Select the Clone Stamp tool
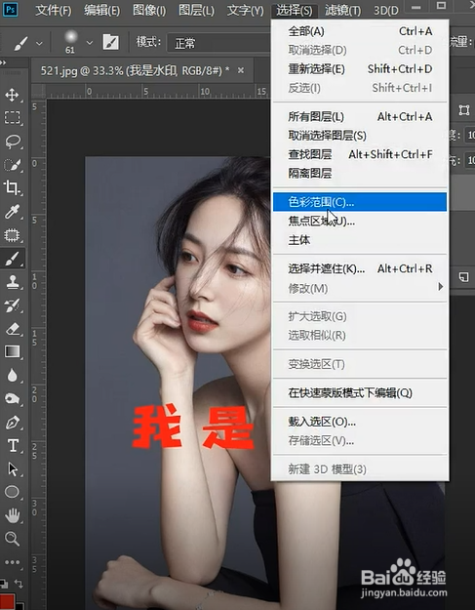The image size is (475, 610). click(x=12, y=282)
